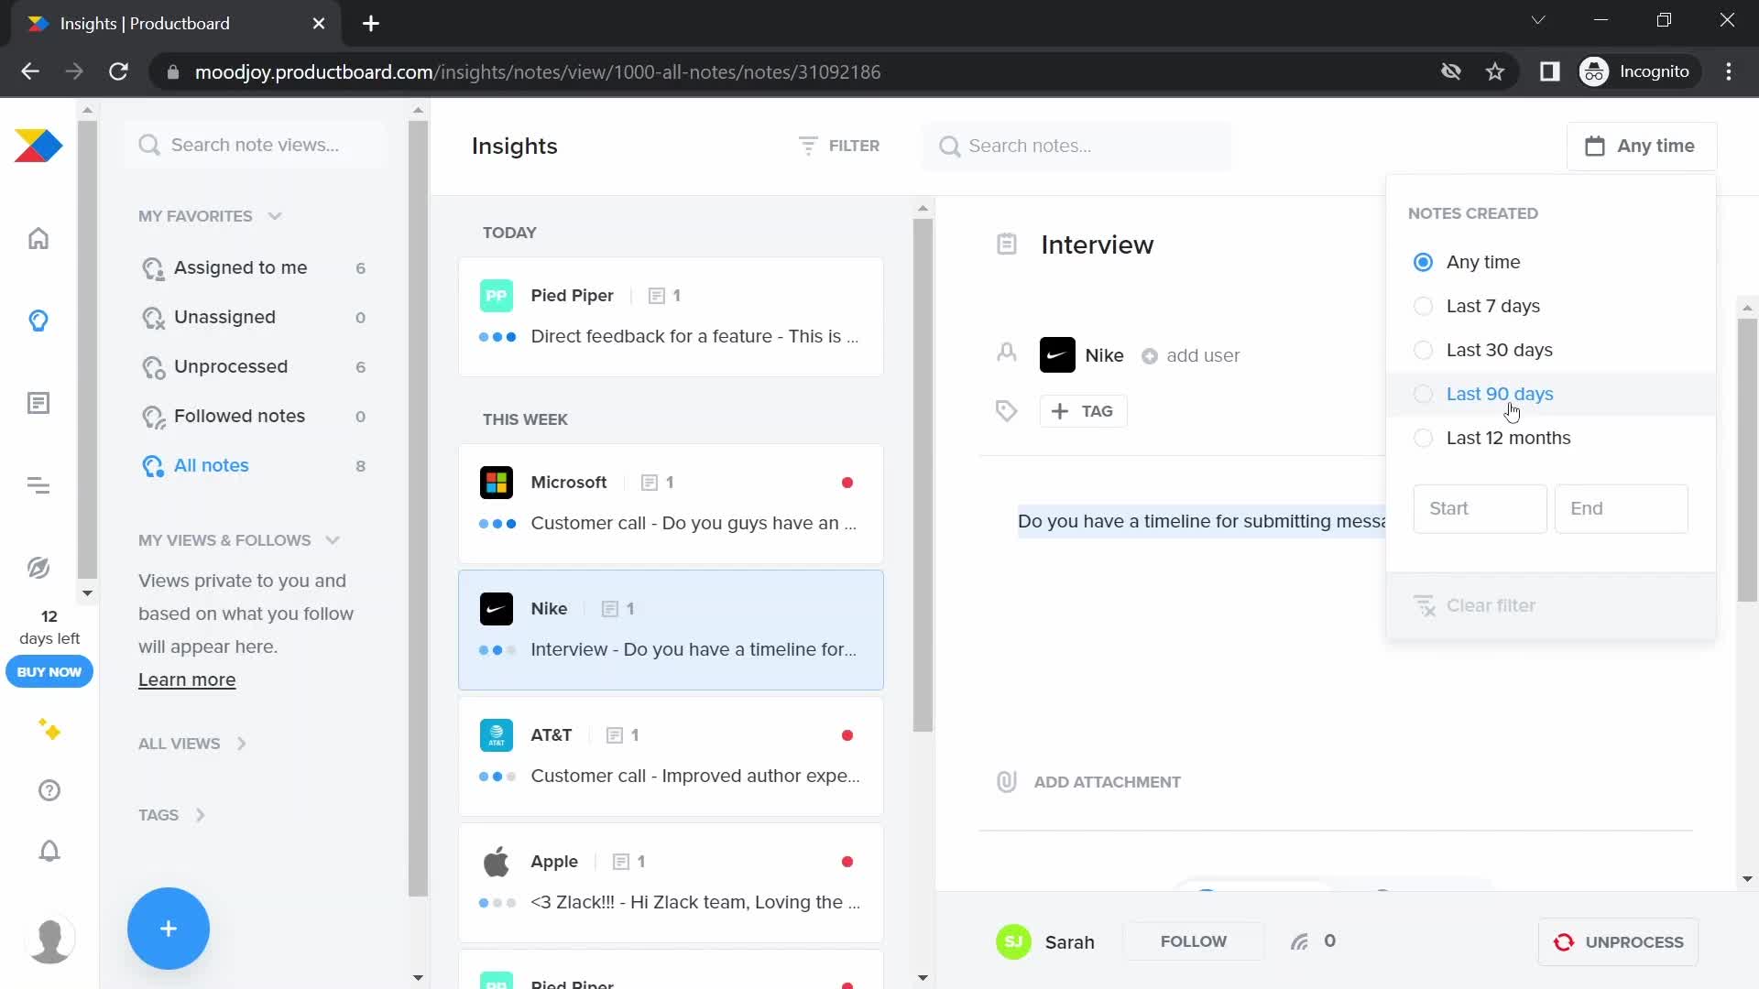This screenshot has height=989, width=1759.
Task: Click BUY NOW button
Action: (49, 672)
